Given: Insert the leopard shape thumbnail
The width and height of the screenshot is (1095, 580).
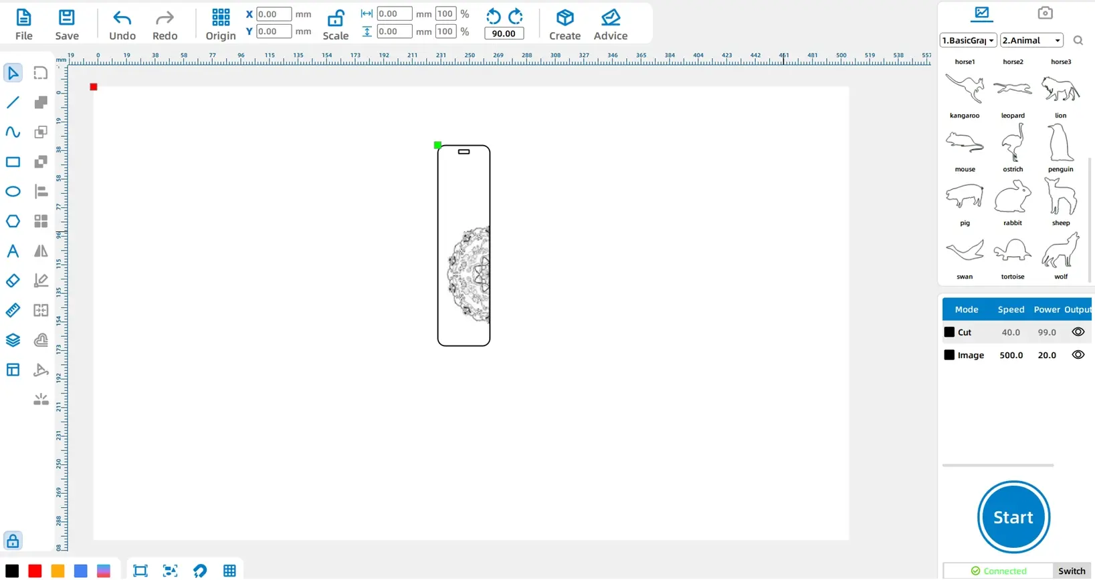Looking at the screenshot, I should [x=1013, y=90].
